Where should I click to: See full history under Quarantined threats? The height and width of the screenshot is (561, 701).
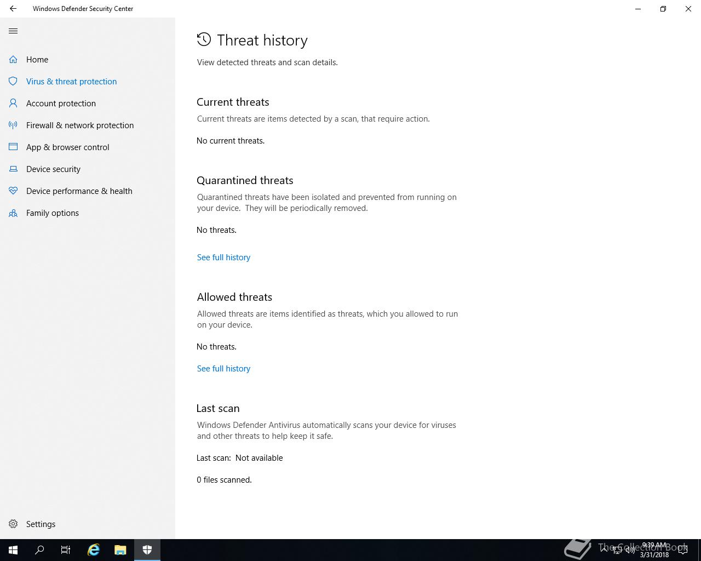tap(223, 257)
